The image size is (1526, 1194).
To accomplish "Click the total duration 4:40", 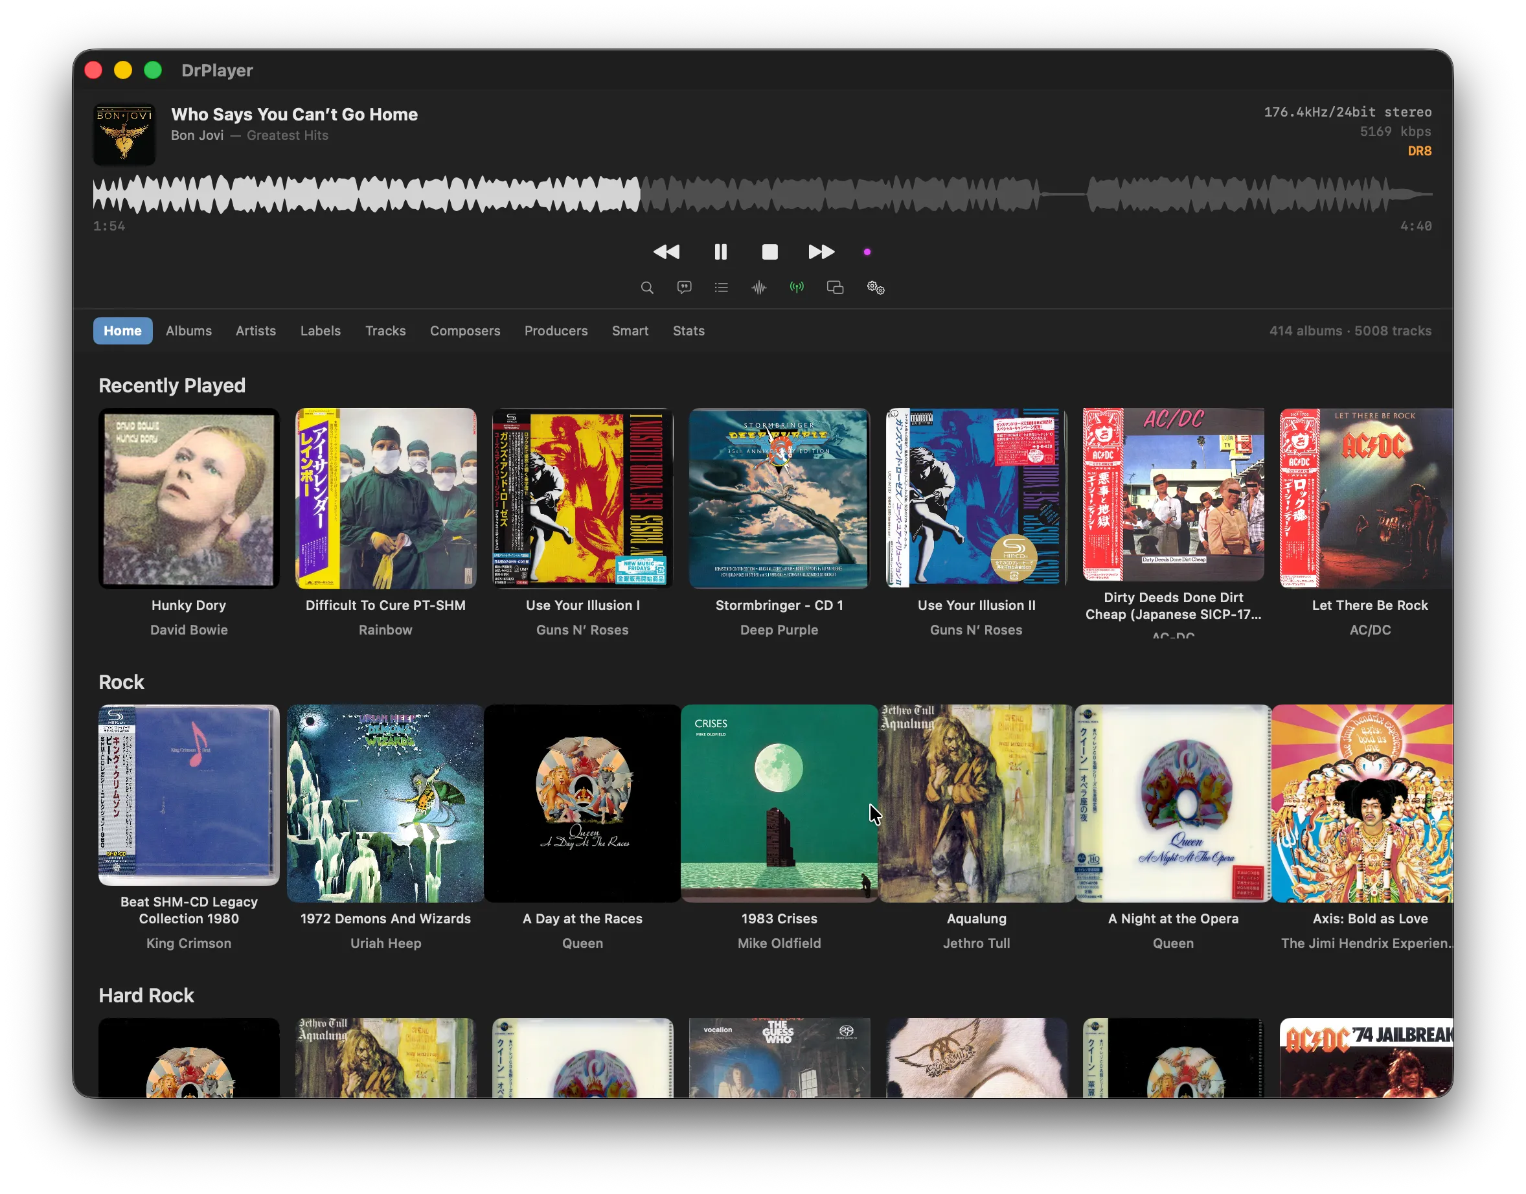I will pos(1415,226).
